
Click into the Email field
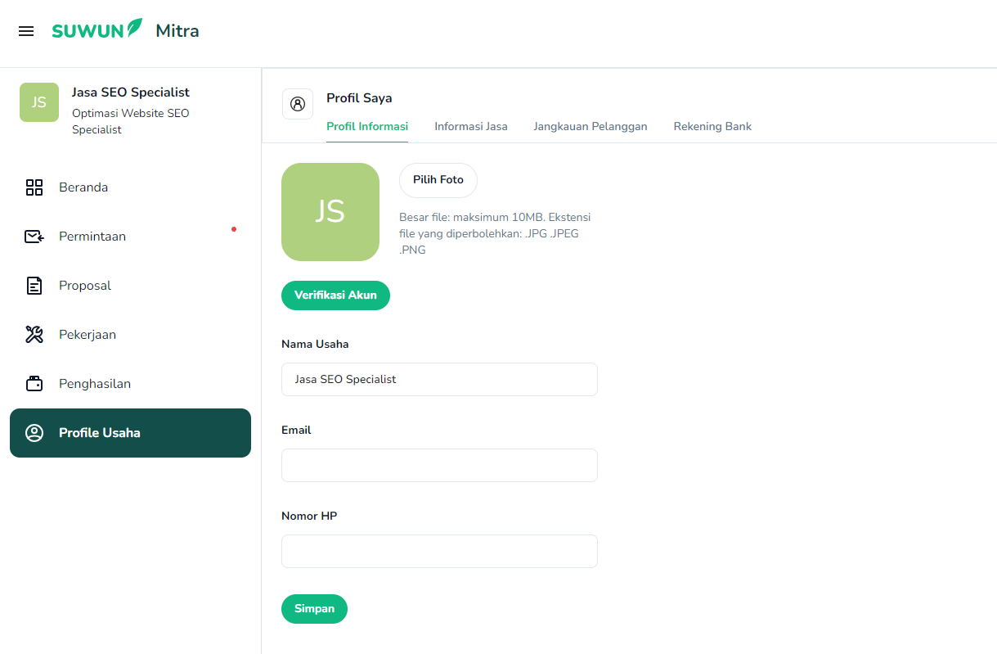point(439,465)
